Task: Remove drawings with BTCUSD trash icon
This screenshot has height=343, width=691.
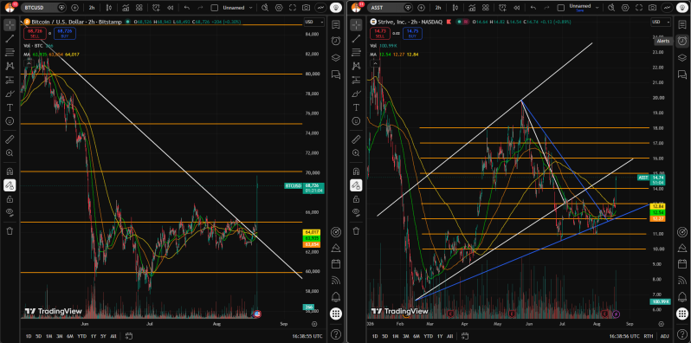Action: [10, 230]
